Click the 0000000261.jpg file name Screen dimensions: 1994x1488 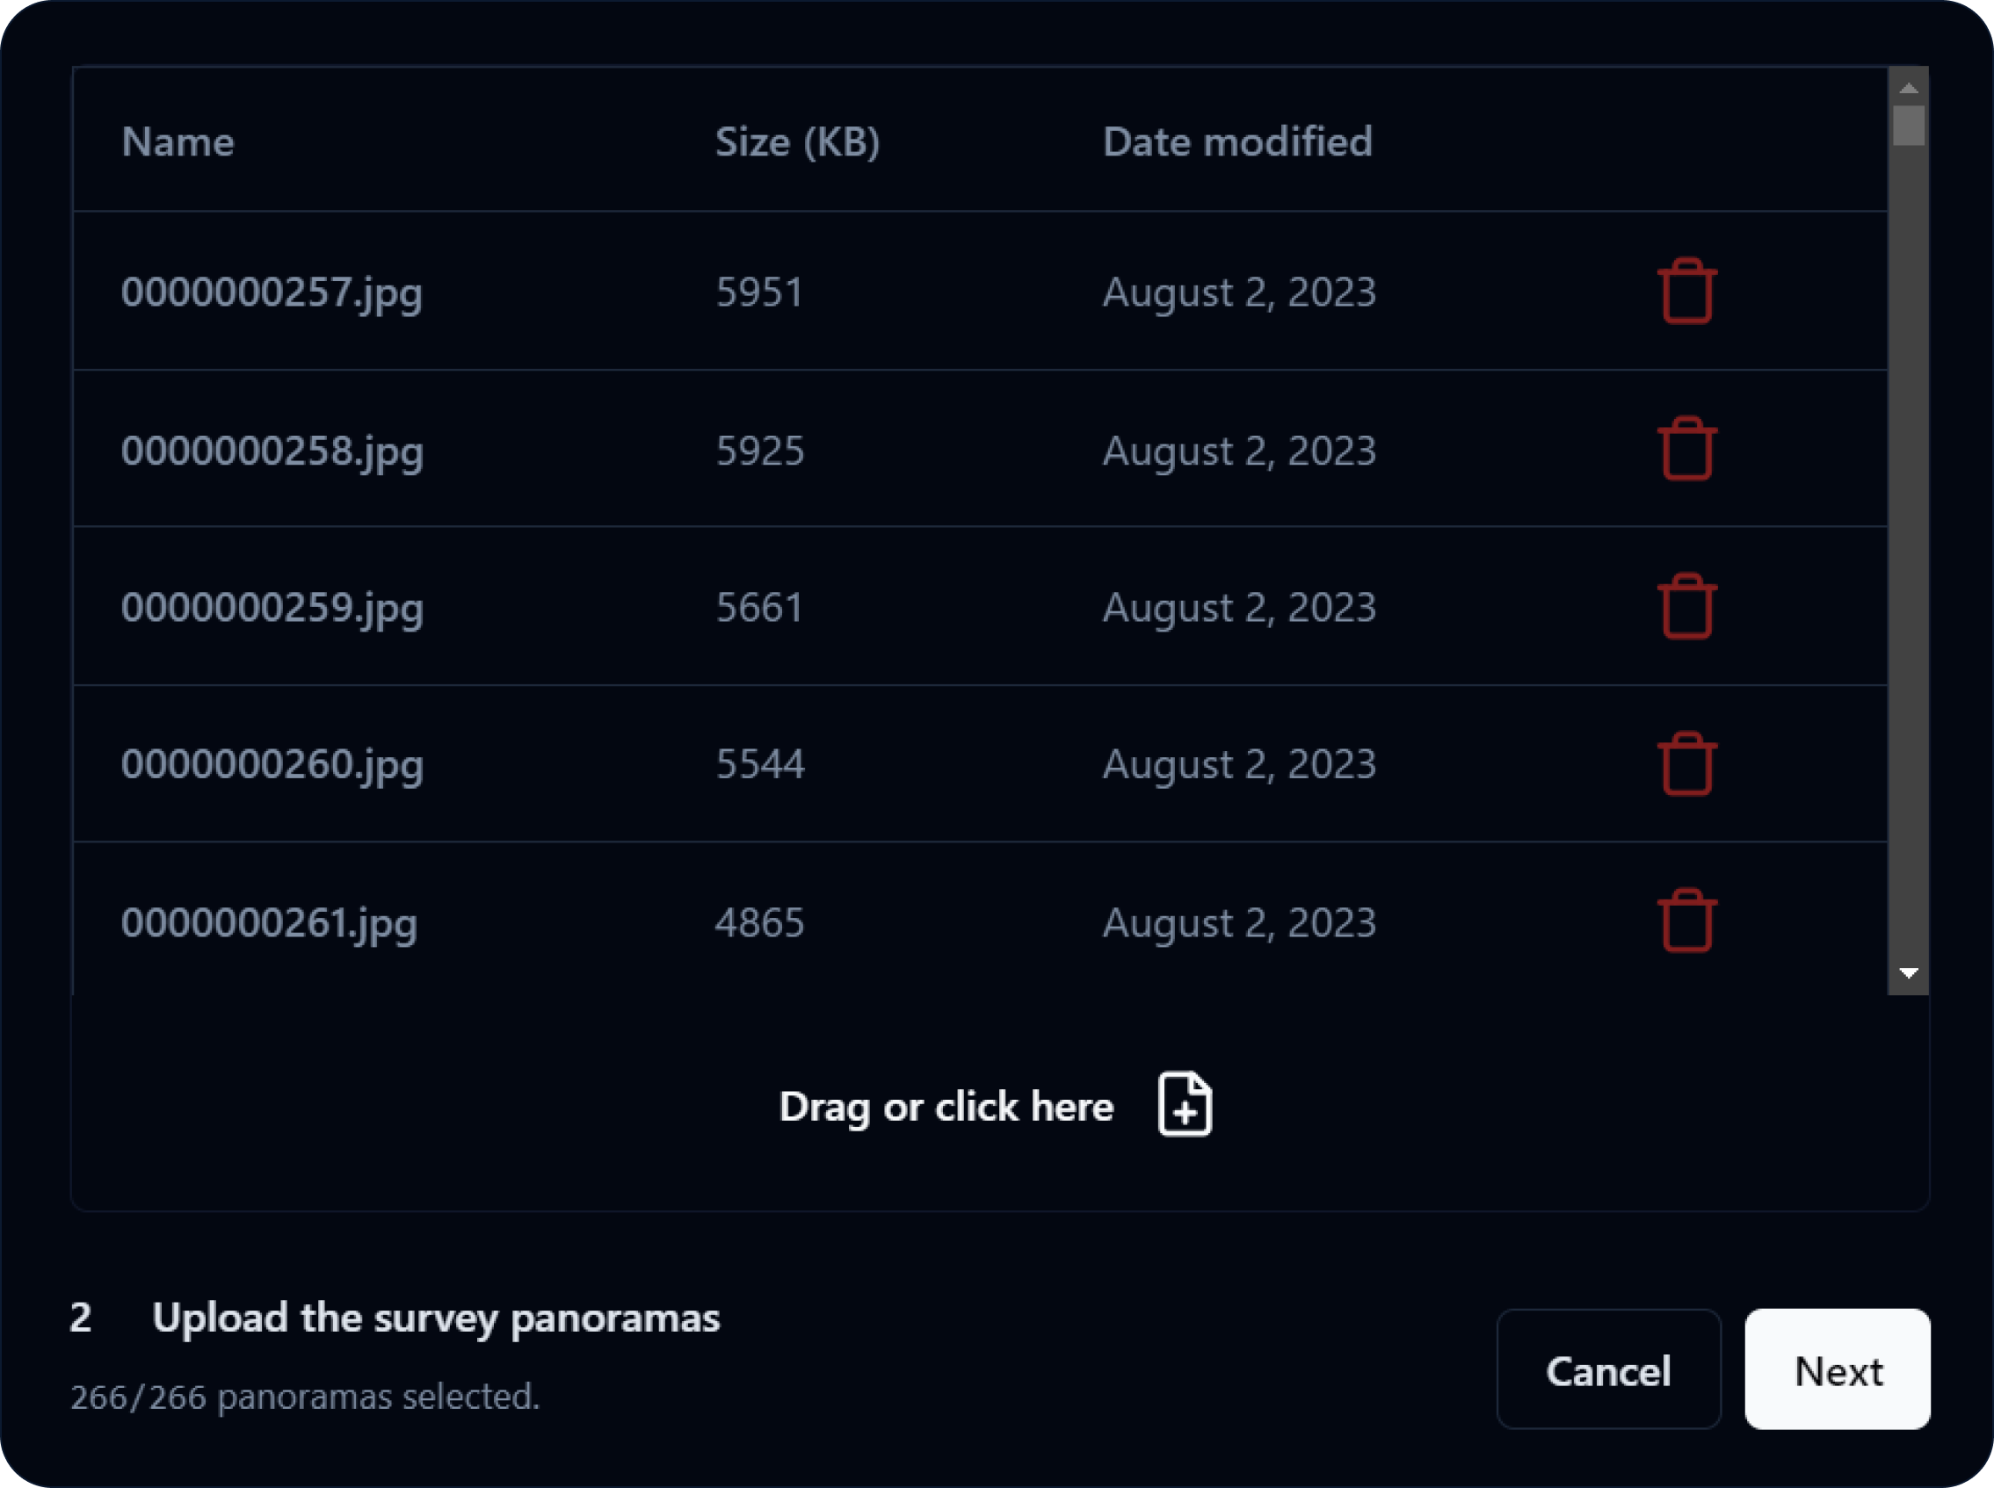(270, 923)
